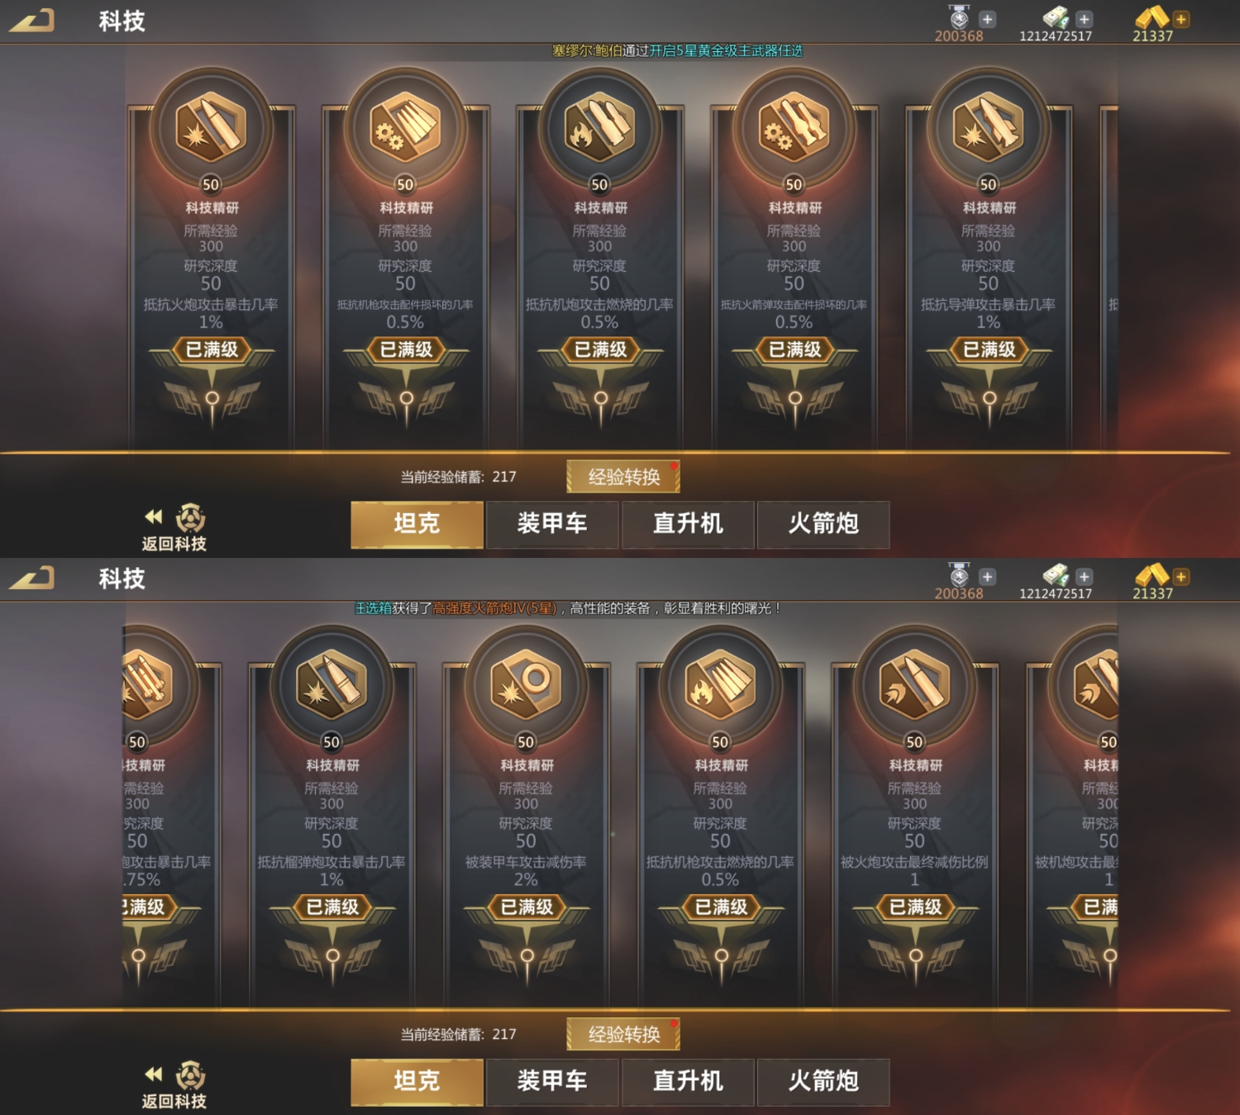Select the 抵抗机枪攻击燃烧 tech icon
Screen dimensions: 1240x1115
coord(720,685)
